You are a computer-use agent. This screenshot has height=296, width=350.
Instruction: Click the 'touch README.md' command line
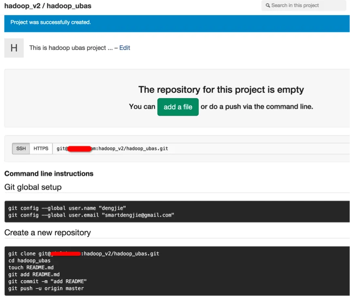coord(31,268)
